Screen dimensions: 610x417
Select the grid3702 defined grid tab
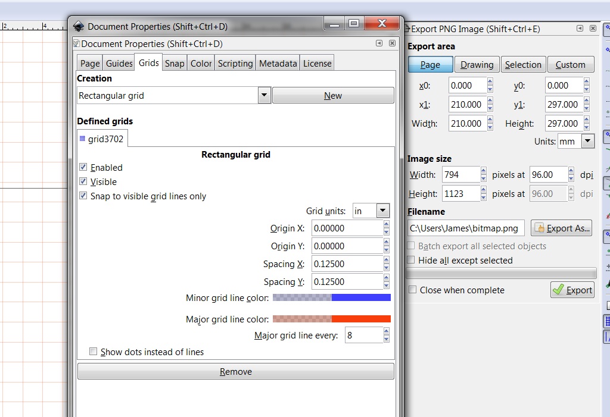102,139
